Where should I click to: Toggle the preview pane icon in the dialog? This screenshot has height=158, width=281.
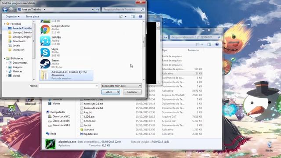[133, 17]
